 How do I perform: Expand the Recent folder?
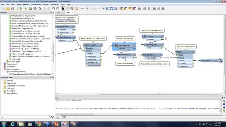pyautogui.click(x=2, y=91)
